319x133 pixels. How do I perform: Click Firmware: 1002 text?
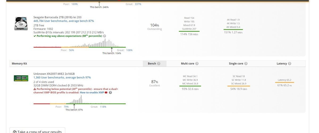43,29
